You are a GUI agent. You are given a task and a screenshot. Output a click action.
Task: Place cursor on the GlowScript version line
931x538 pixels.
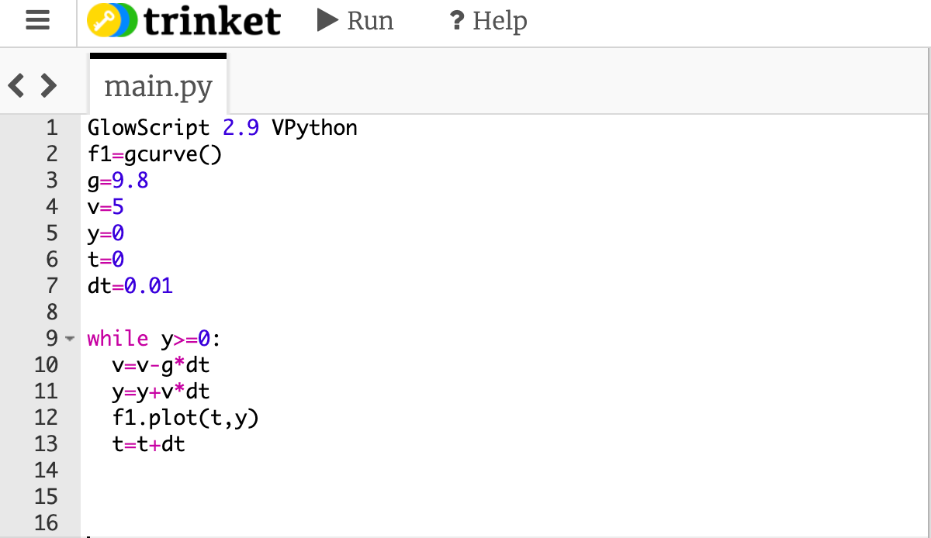[x=221, y=127]
